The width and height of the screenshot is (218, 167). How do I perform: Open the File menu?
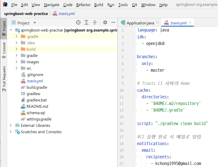pyautogui.click(x=14, y=5)
